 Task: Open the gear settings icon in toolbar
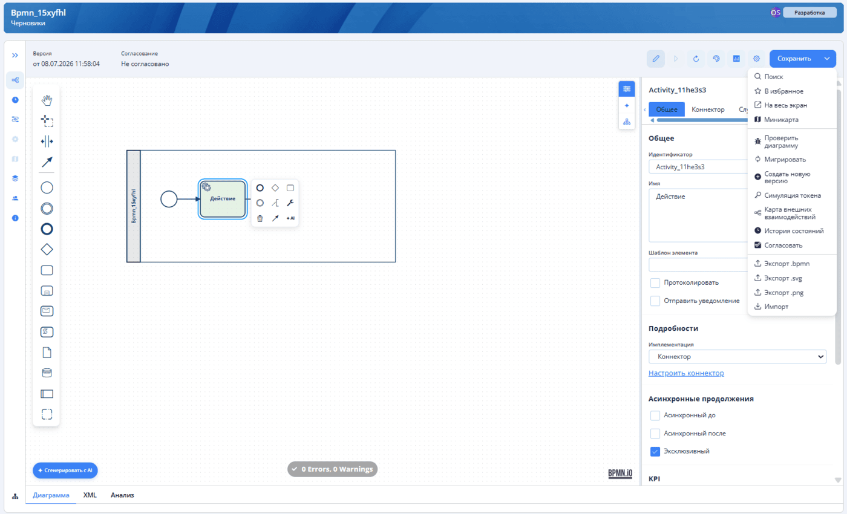(756, 59)
